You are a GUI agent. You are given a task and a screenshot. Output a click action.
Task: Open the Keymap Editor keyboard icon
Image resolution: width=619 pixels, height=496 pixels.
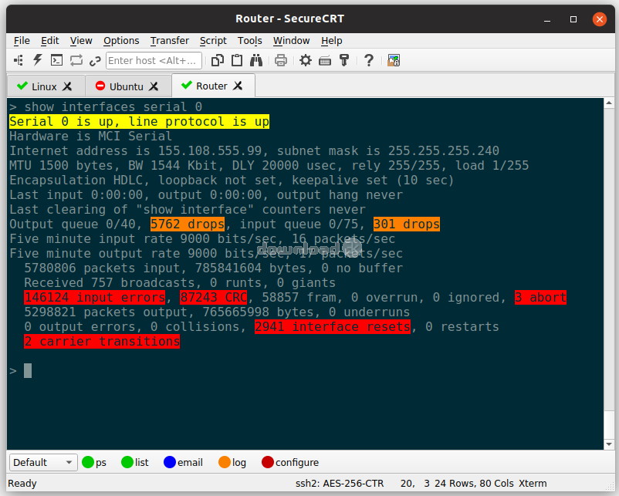pos(325,61)
